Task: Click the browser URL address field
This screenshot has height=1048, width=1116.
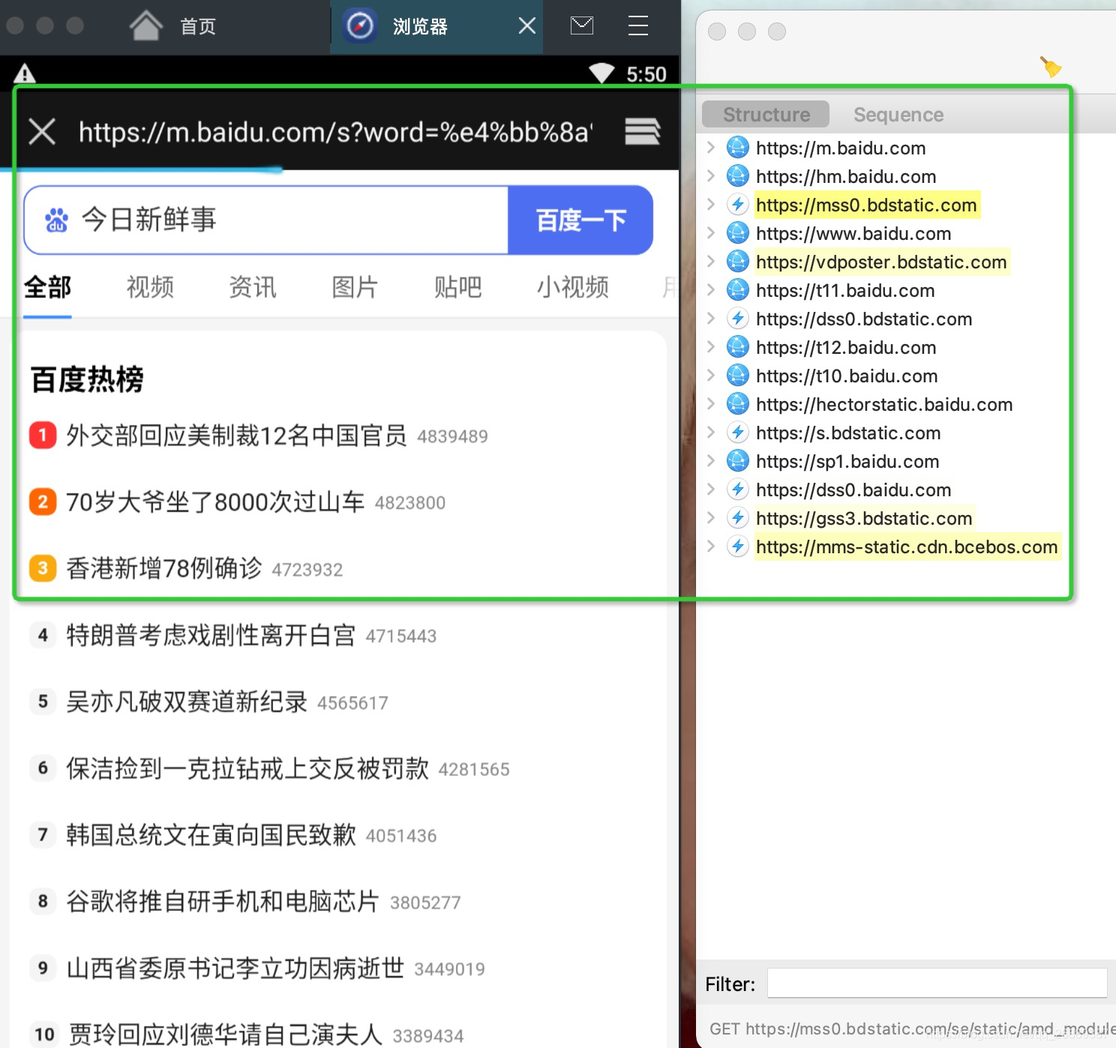Action: pos(336,132)
